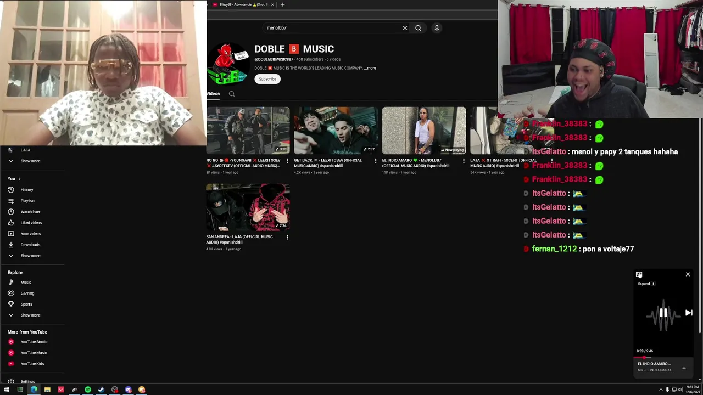
Task: Open the NO NO video thumbnail
Action: [x=248, y=131]
